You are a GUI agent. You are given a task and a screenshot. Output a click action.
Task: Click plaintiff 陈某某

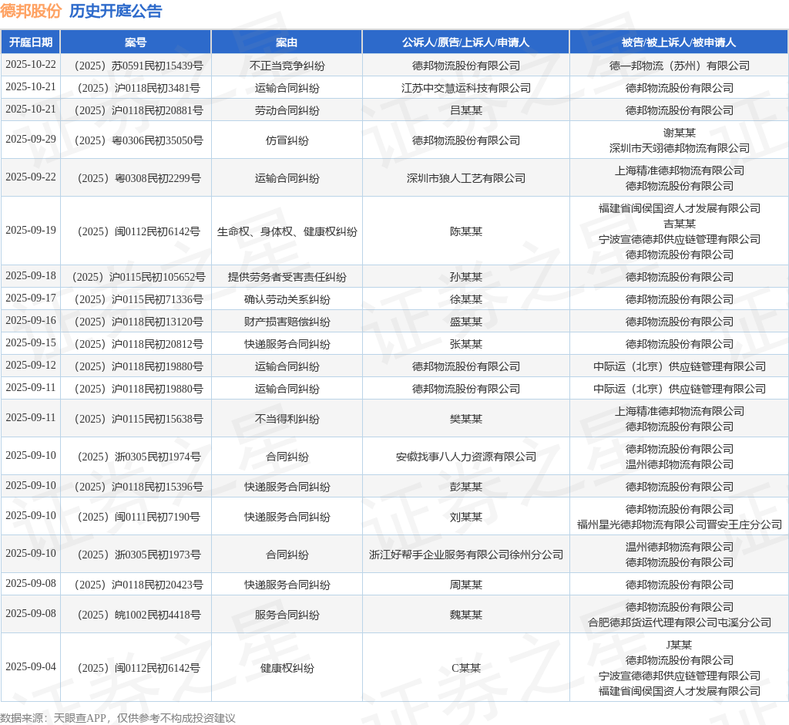(x=466, y=231)
